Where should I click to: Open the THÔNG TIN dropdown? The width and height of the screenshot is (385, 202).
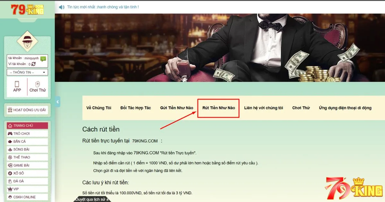[27, 72]
